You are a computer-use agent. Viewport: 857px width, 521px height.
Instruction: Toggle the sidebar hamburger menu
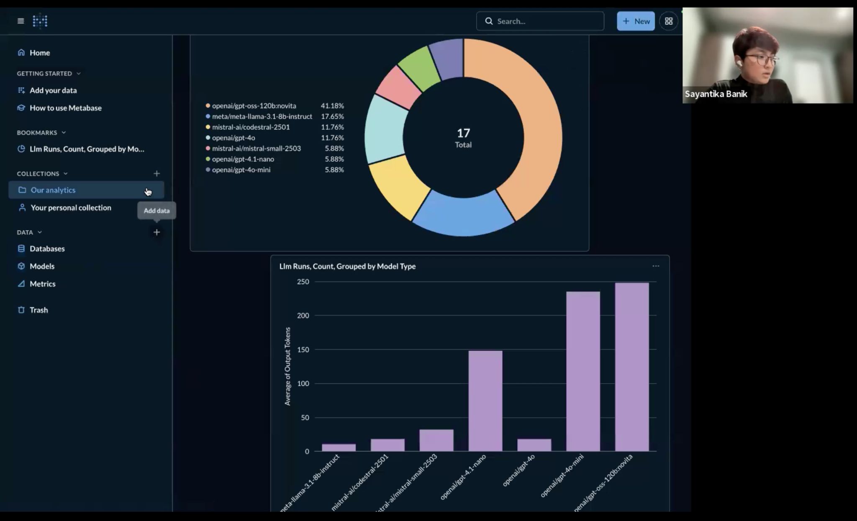pyautogui.click(x=21, y=21)
